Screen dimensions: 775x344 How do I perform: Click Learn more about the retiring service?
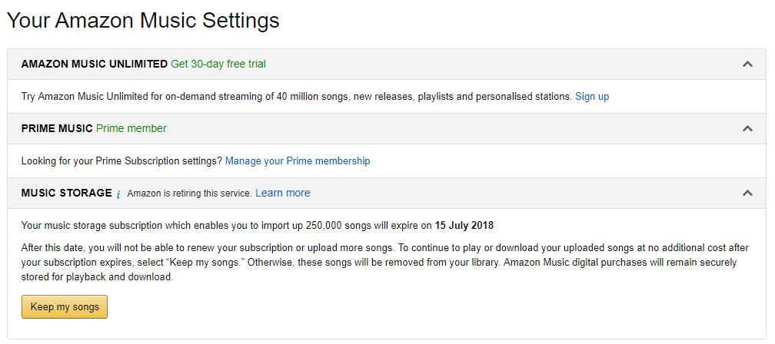click(x=283, y=193)
